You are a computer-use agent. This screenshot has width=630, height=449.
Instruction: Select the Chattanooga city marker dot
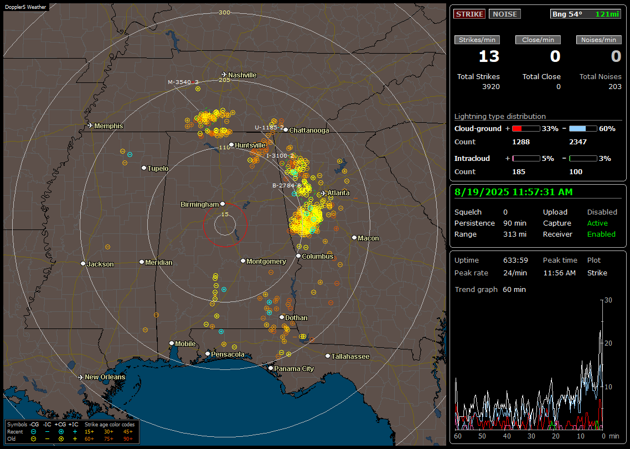point(286,130)
